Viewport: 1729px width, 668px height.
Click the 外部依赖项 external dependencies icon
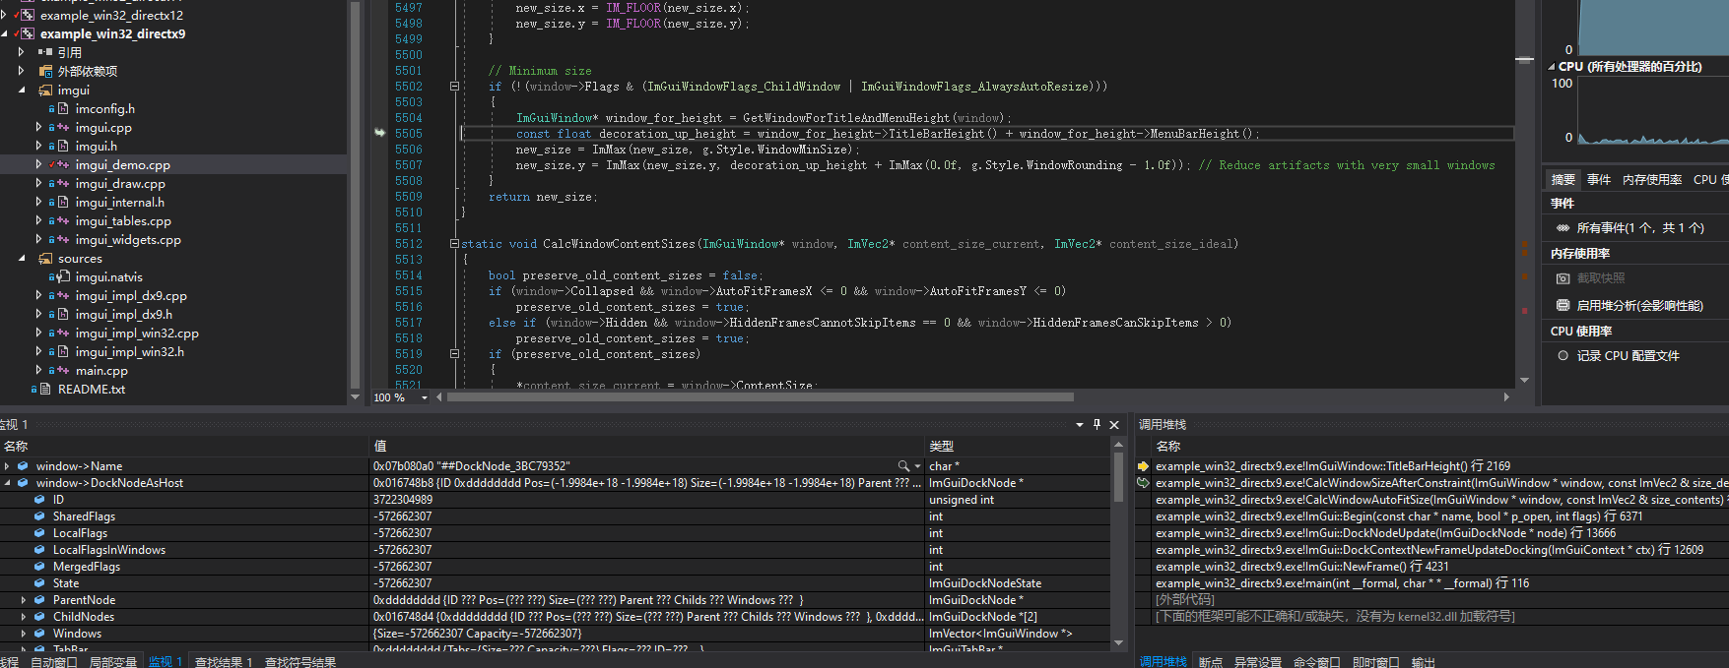[45, 72]
